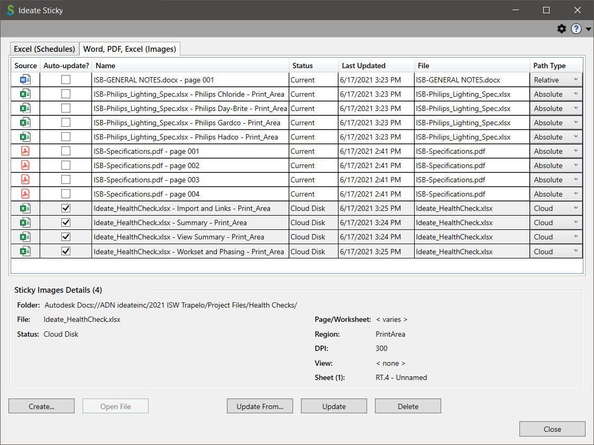
Task: Click sheet value RT.4 - Unnamed
Action: coord(401,377)
